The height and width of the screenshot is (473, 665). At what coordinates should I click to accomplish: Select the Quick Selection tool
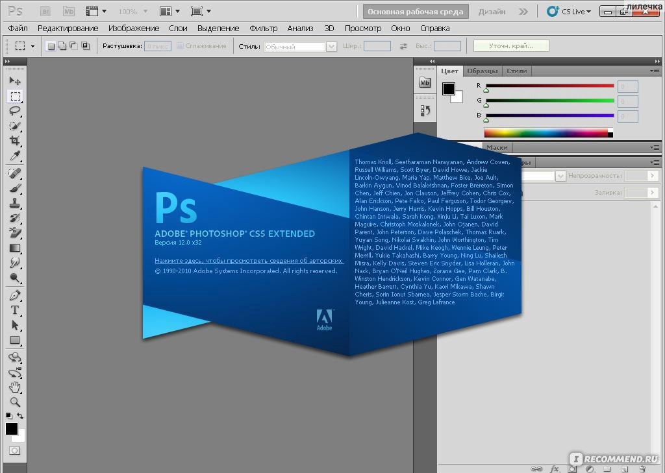point(15,126)
